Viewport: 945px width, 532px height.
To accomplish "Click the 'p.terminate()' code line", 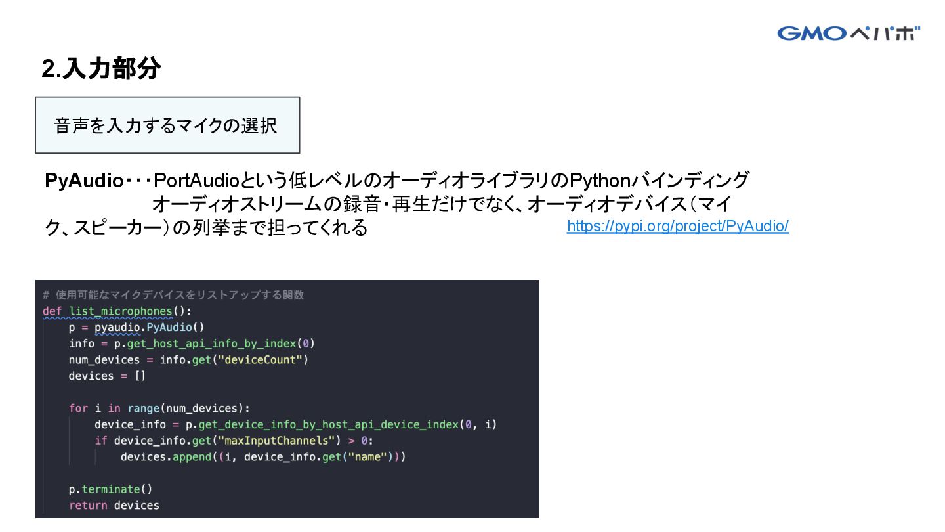I will pyautogui.click(x=110, y=489).
